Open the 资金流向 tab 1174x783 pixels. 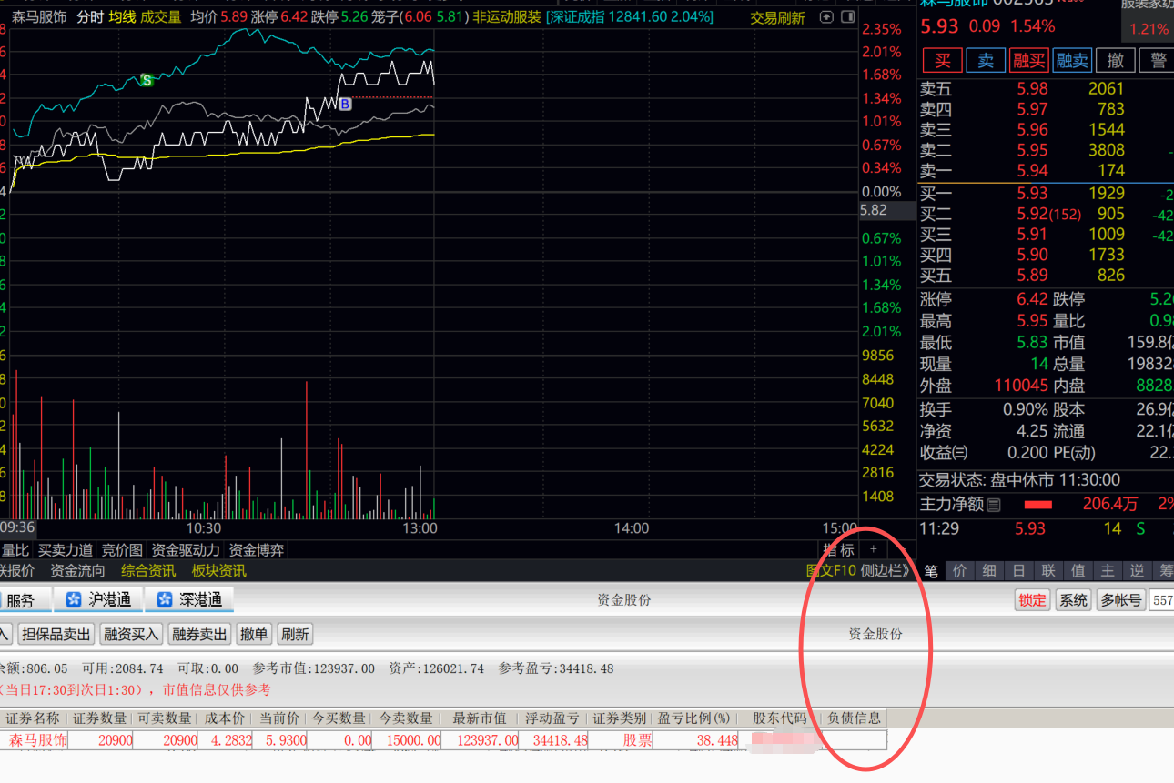tap(77, 571)
